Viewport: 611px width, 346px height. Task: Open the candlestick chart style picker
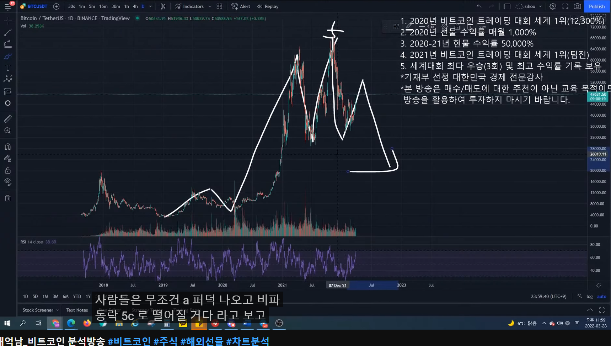coord(163,6)
